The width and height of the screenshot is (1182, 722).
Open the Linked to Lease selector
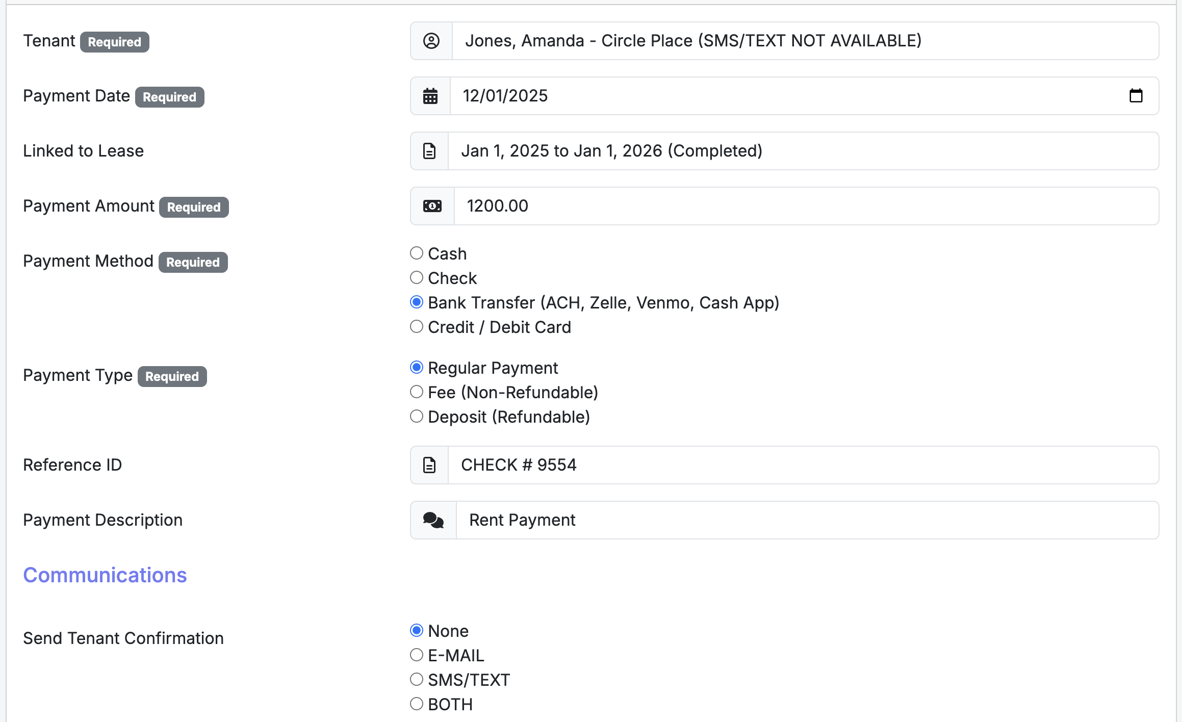(803, 151)
